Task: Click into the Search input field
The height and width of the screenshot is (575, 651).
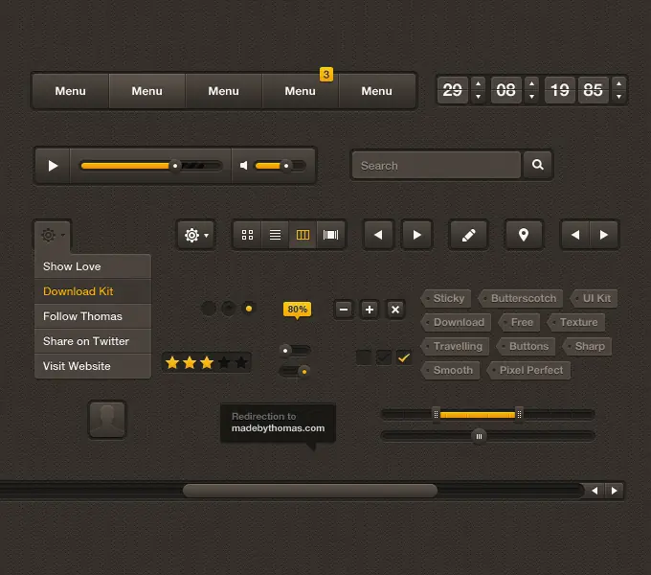Action: pyautogui.click(x=437, y=165)
